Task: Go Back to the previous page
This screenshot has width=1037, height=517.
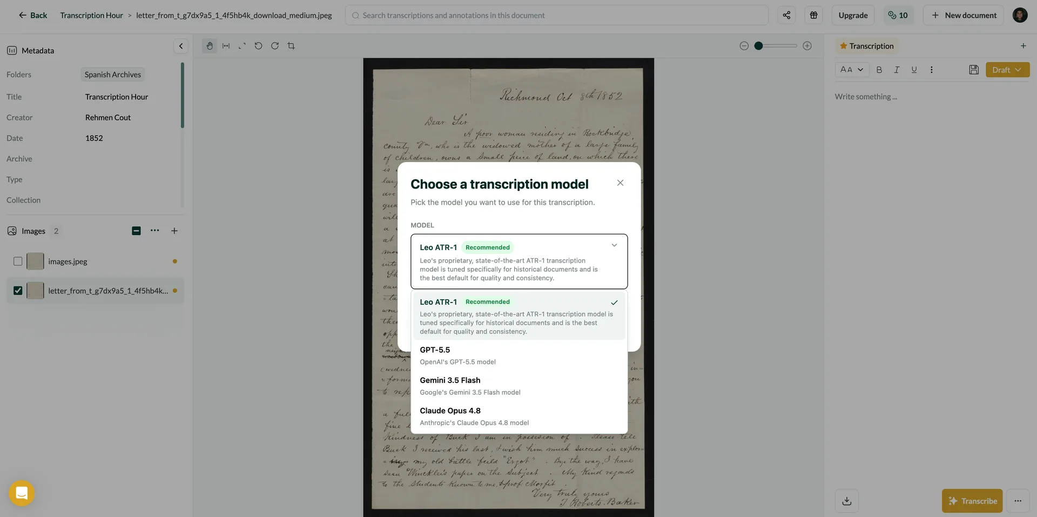Action: click(x=32, y=15)
